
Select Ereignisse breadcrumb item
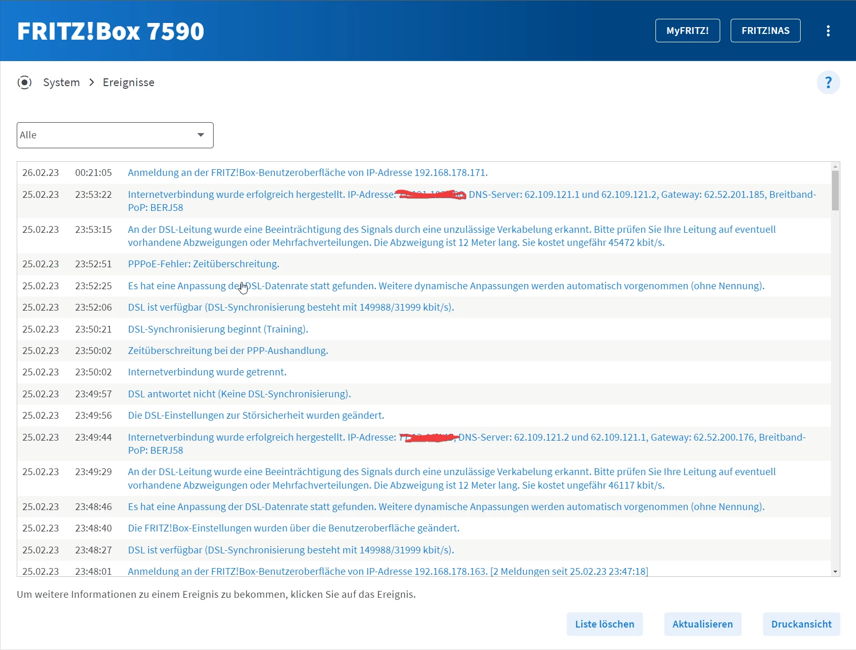(128, 82)
